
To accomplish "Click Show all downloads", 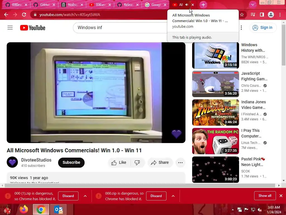I will click(265, 196).
